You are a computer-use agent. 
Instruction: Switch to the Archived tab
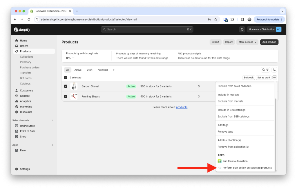[x=103, y=70]
